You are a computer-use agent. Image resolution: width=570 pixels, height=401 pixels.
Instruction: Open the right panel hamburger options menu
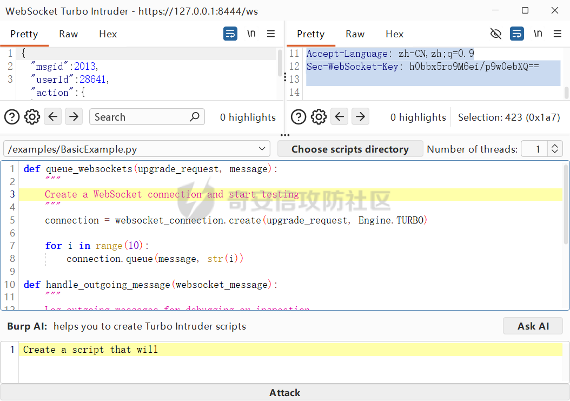click(x=557, y=34)
